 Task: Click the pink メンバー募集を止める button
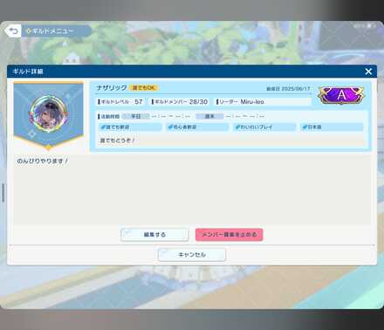pos(230,235)
